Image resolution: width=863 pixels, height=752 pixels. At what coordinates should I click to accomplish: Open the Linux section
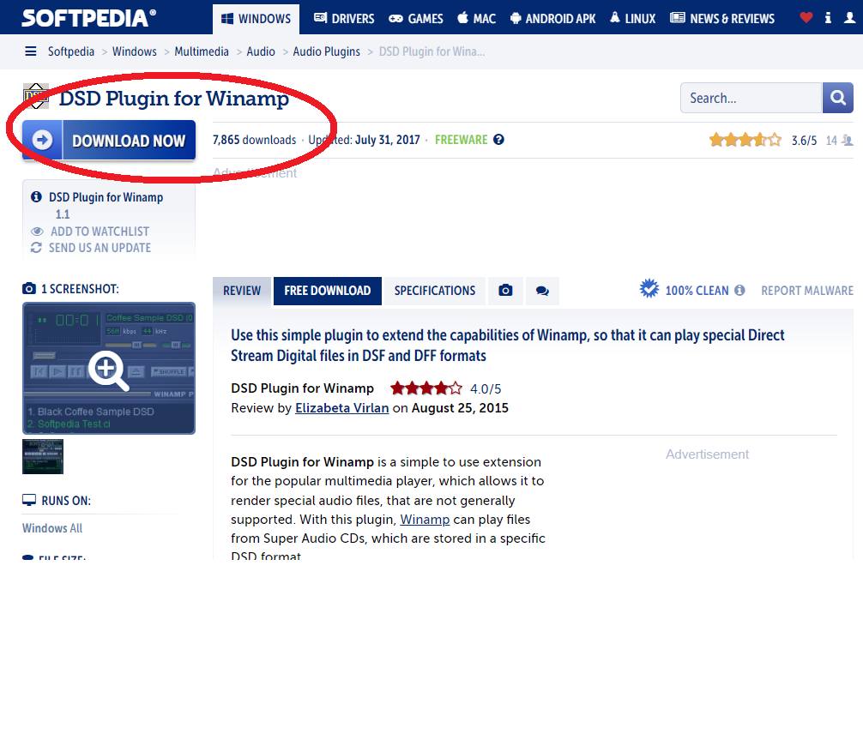(x=632, y=19)
